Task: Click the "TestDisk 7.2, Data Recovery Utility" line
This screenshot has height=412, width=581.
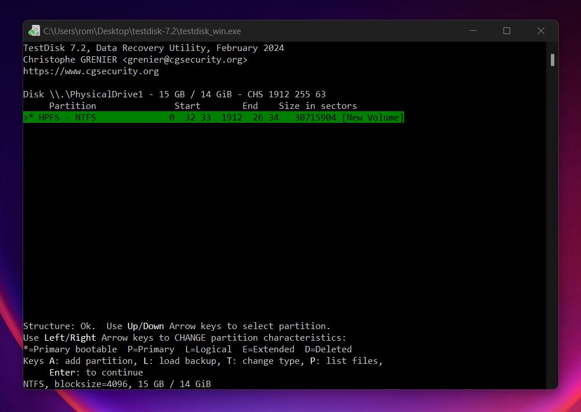Action: (x=154, y=48)
